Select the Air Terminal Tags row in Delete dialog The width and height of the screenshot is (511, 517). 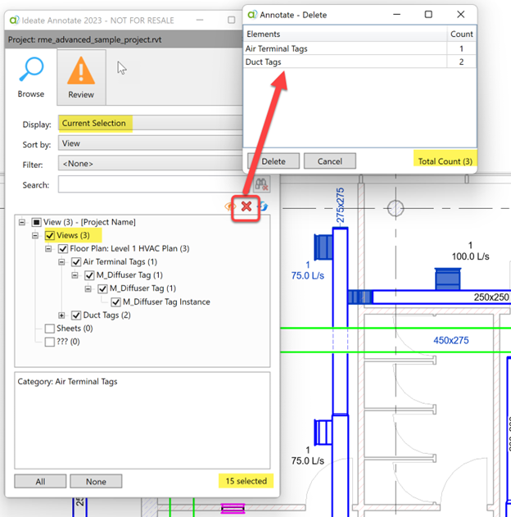coord(360,48)
